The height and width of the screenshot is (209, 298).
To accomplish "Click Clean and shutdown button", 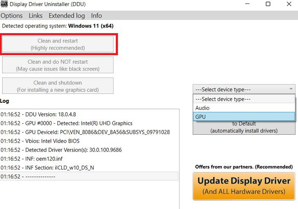I will point(58,86).
